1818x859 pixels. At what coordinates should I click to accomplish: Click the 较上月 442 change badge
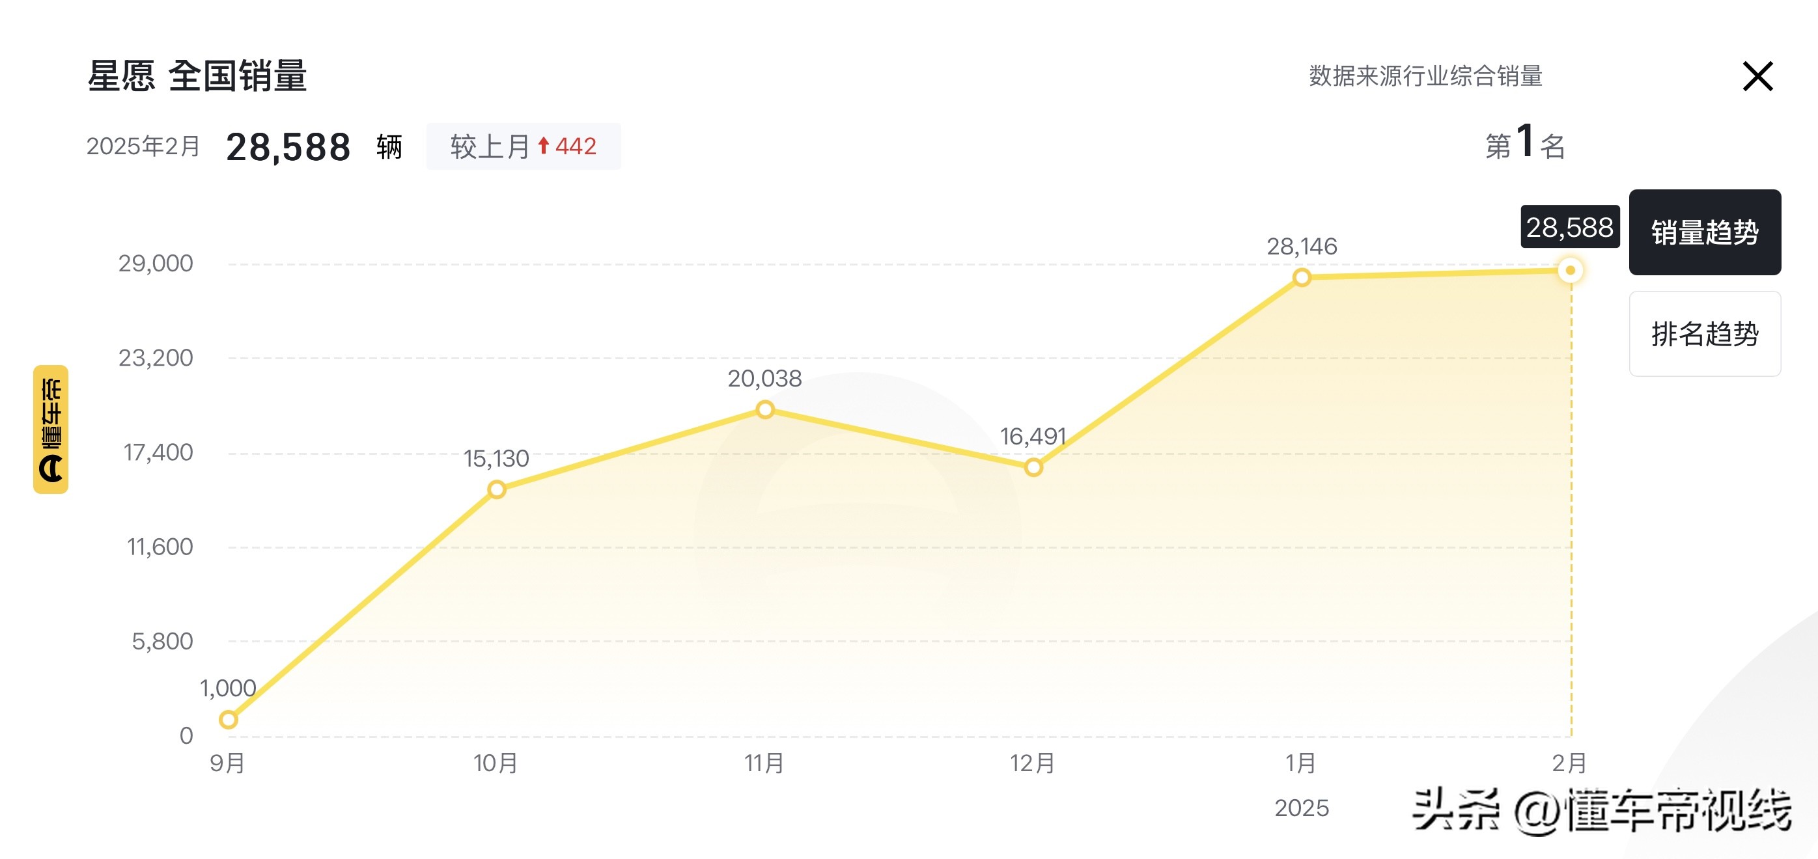click(x=523, y=146)
